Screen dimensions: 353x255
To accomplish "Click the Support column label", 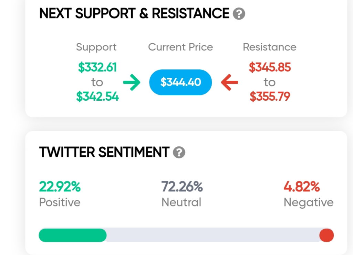I will click(96, 47).
